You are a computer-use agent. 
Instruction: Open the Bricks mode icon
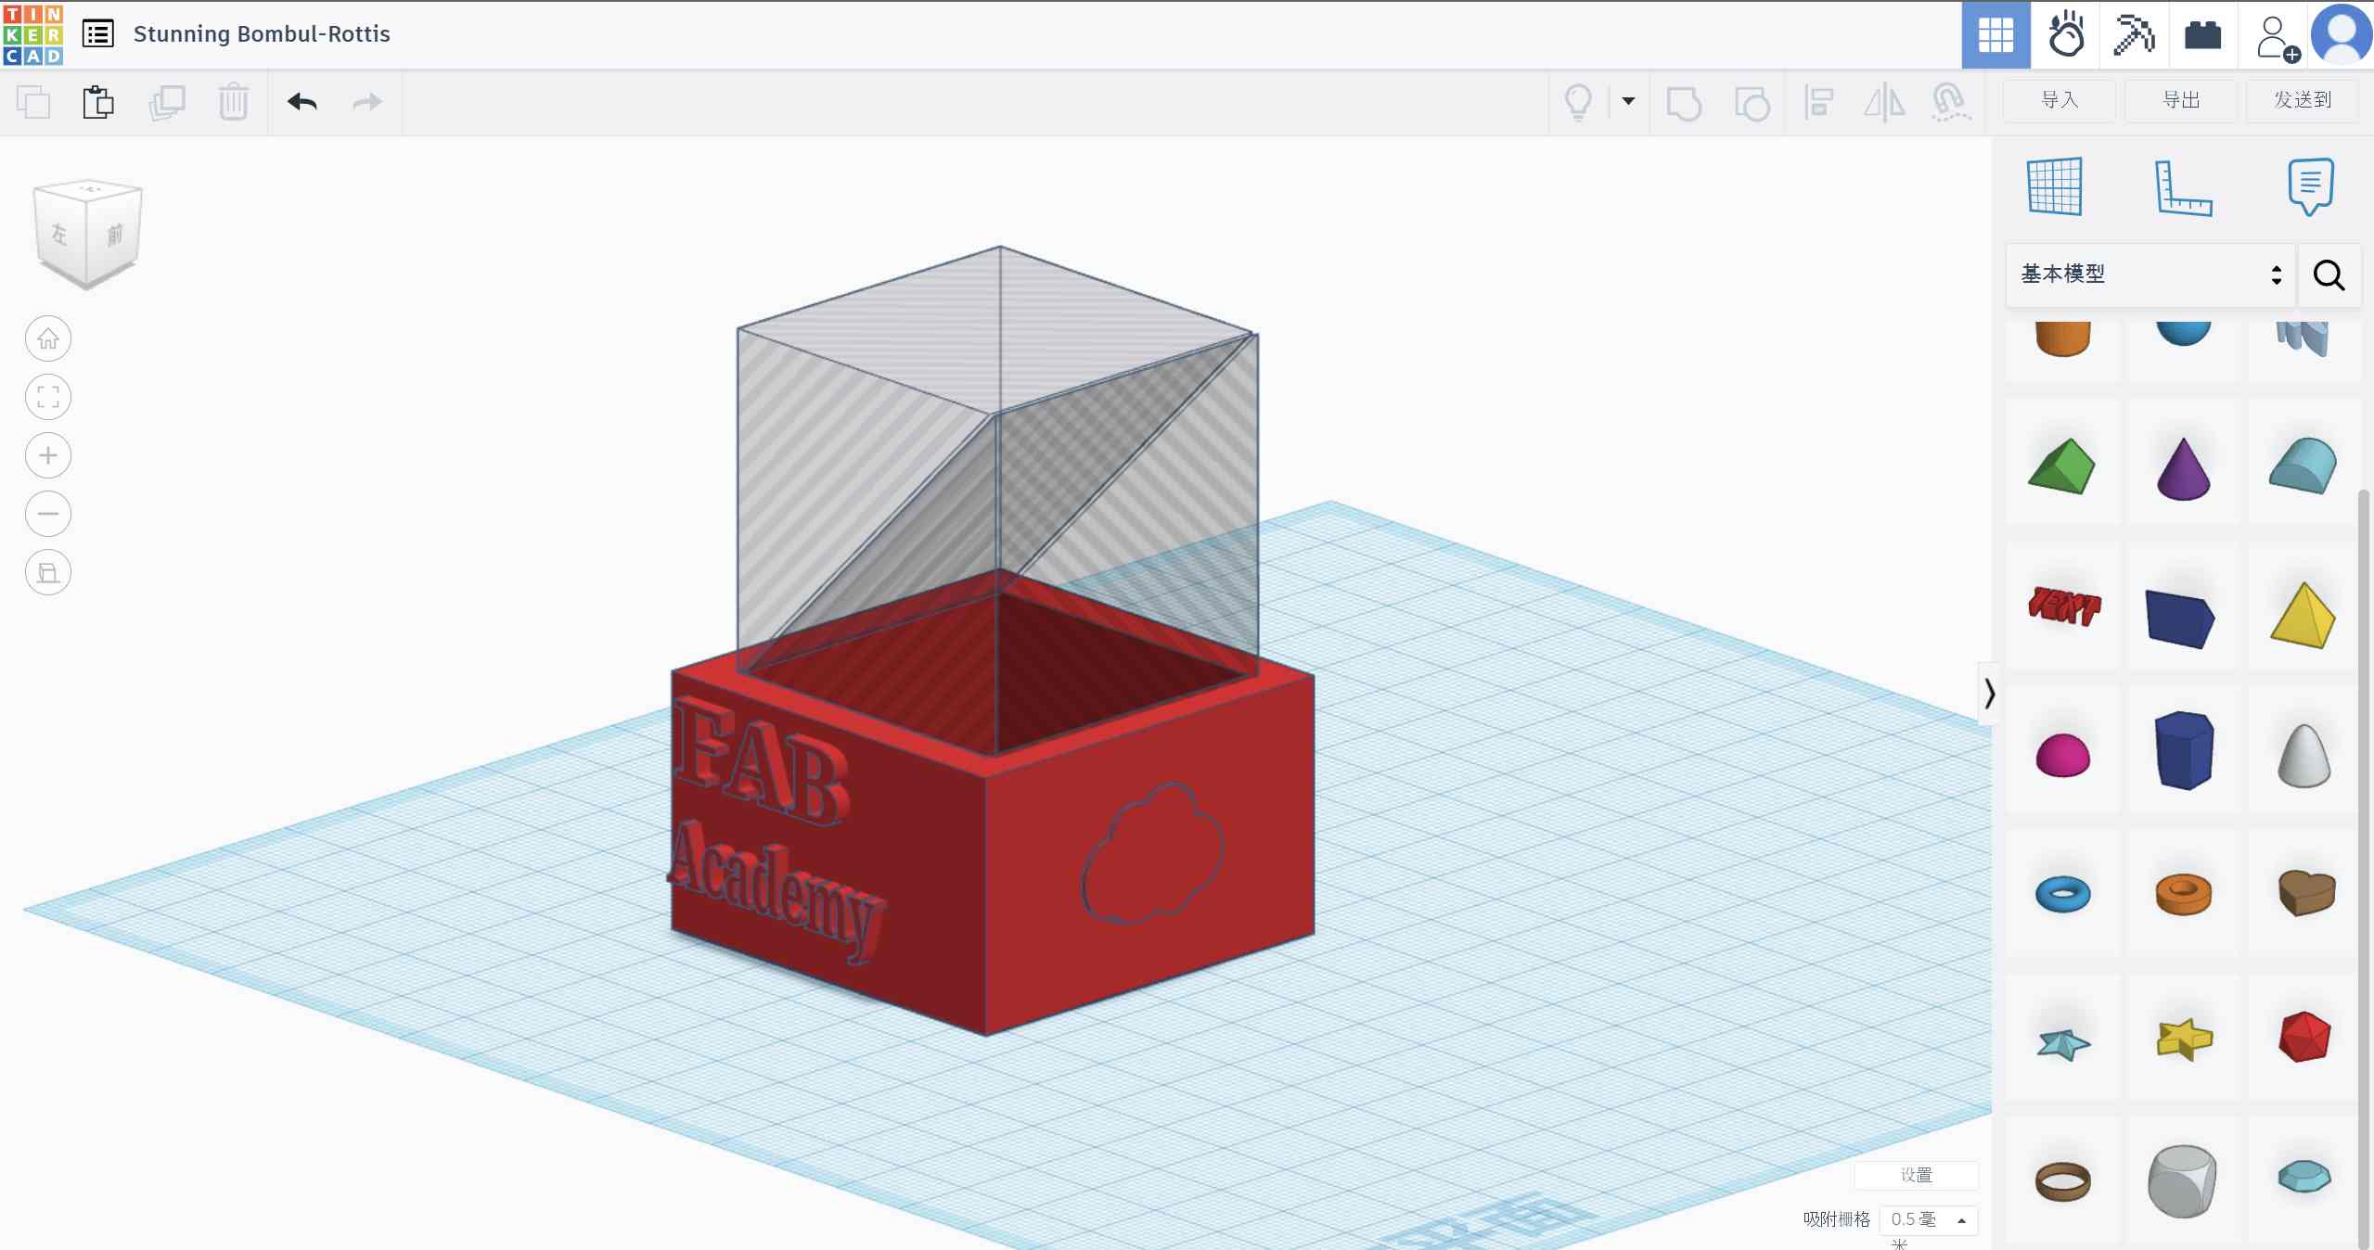[2202, 35]
